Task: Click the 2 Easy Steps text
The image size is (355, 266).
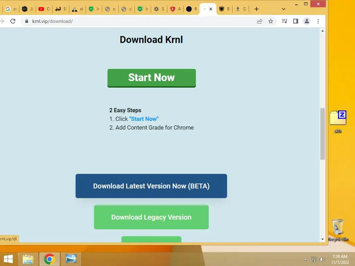Action: coord(125,110)
